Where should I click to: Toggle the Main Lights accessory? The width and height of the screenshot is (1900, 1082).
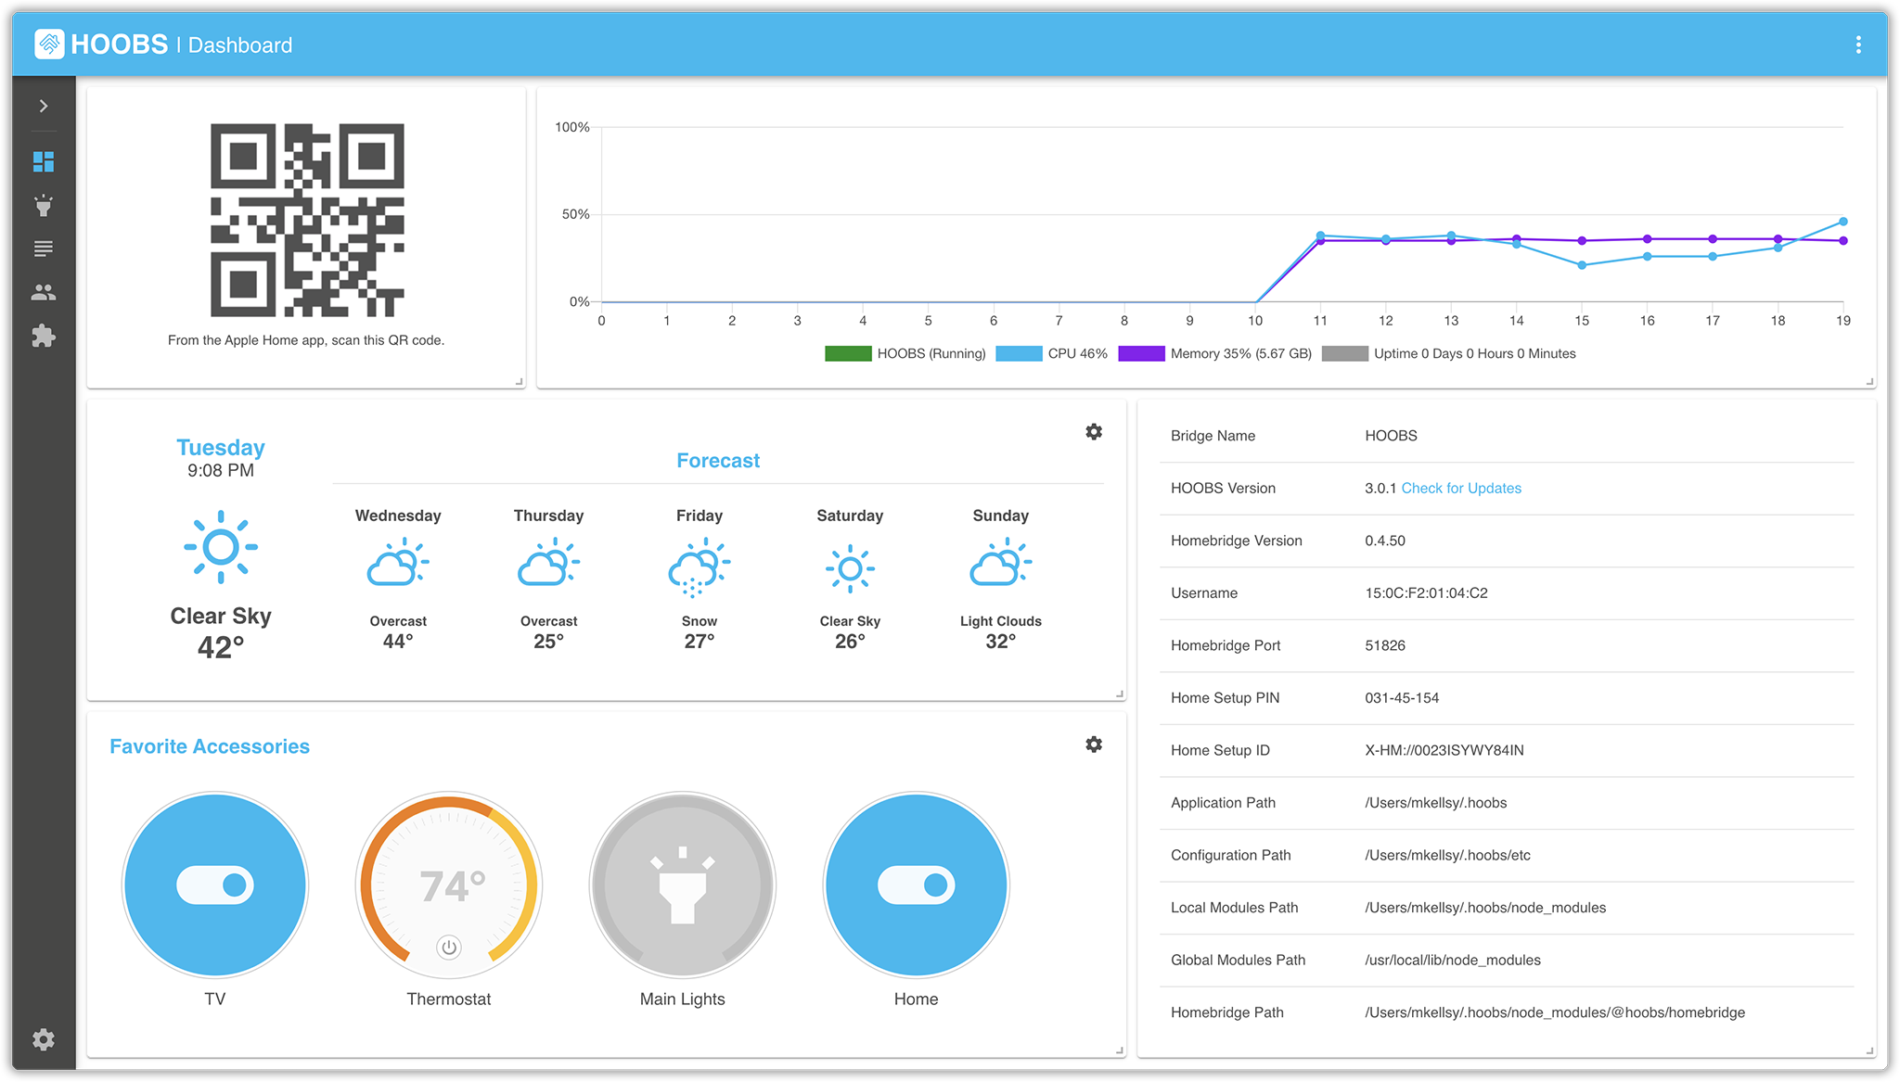pyautogui.click(x=683, y=885)
